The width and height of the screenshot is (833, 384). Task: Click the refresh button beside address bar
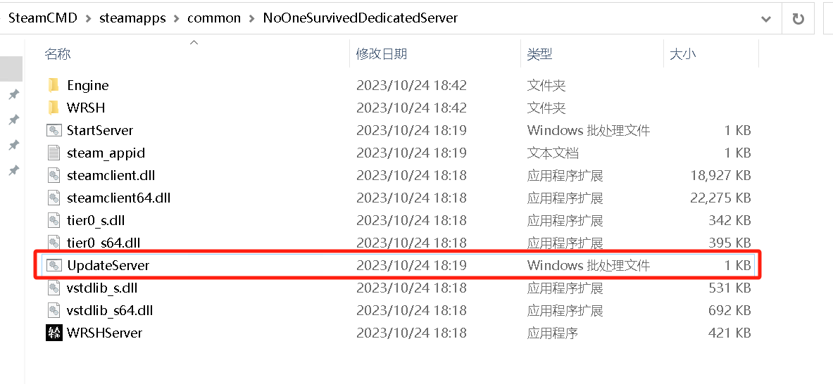pyautogui.click(x=798, y=19)
